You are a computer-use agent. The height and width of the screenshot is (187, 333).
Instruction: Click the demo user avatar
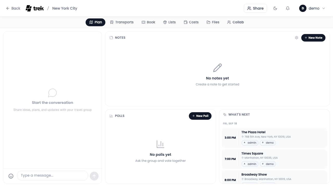click(x=303, y=8)
